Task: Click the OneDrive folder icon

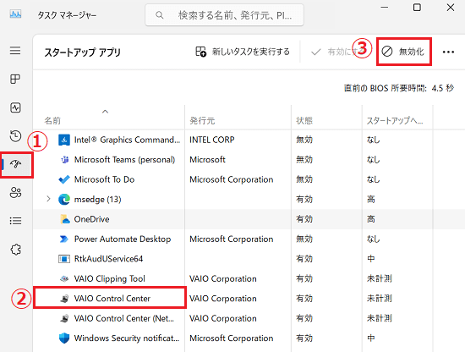Action: [64, 219]
